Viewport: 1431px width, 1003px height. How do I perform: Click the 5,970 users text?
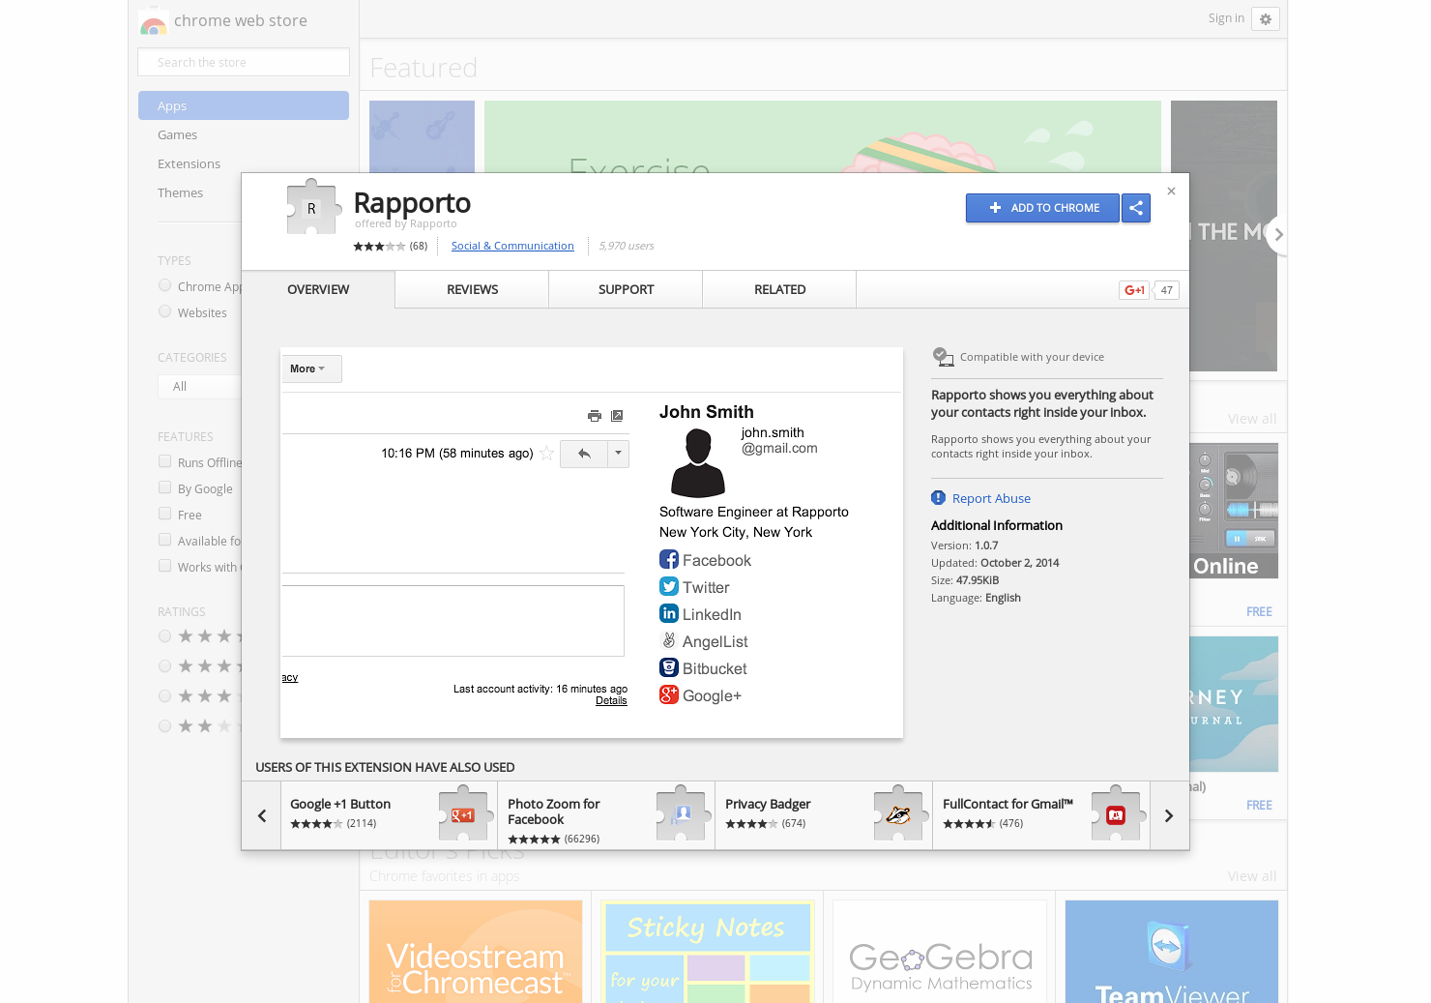pos(627,246)
